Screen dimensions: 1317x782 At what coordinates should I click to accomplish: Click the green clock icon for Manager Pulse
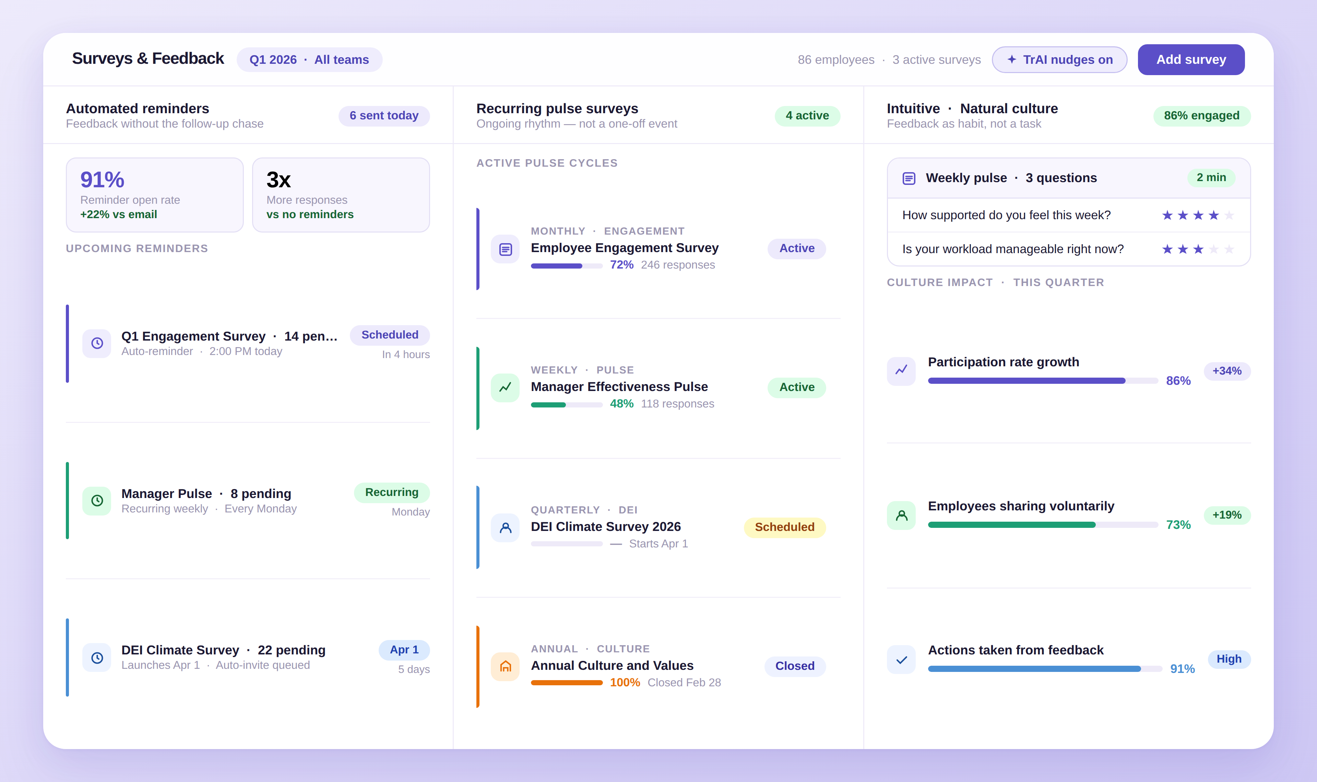tap(97, 501)
